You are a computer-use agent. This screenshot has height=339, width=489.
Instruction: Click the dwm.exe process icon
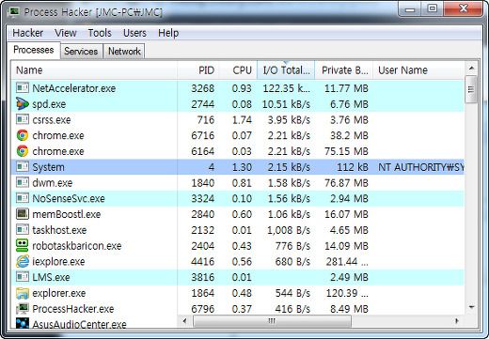coord(23,182)
